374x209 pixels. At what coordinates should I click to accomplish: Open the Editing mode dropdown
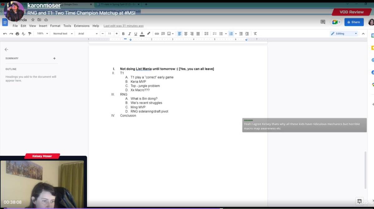click(344, 34)
